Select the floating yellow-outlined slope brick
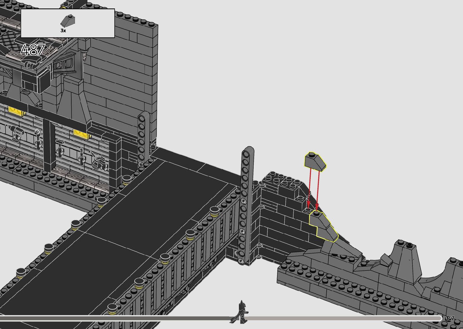The height and width of the screenshot is (329, 463). (315, 161)
